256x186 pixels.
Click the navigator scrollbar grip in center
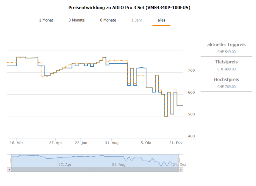(x=95, y=169)
